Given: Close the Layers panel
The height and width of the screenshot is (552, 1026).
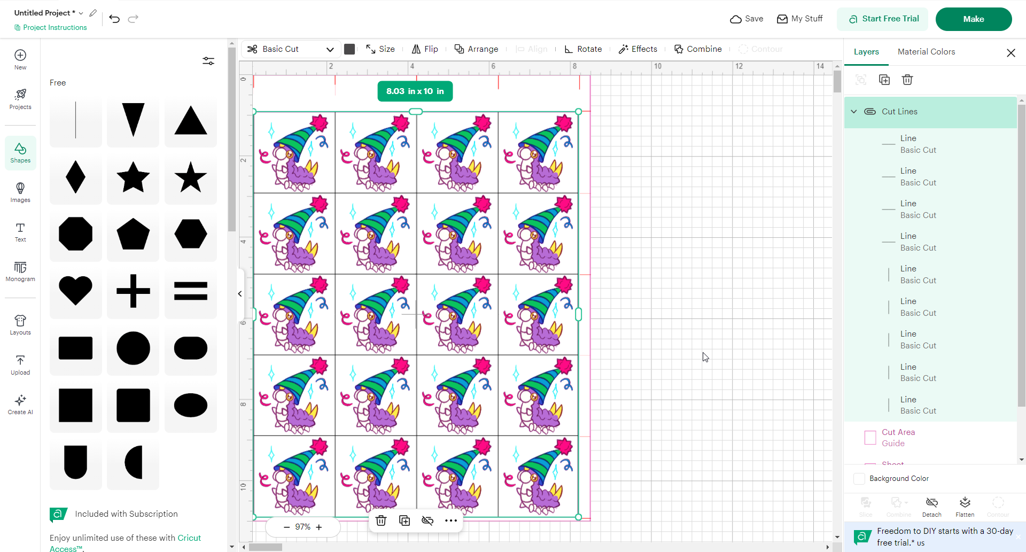Looking at the screenshot, I should [1011, 52].
